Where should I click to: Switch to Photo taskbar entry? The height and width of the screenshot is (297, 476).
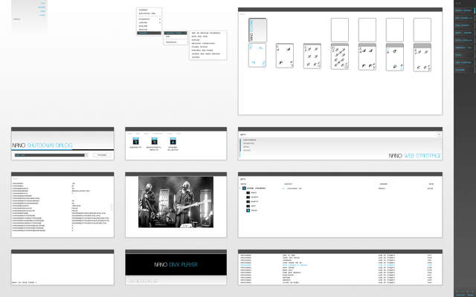[464, 55]
